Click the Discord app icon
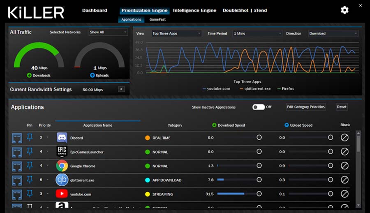Image resolution: width=370 pixels, height=213 pixels. (x=62, y=138)
